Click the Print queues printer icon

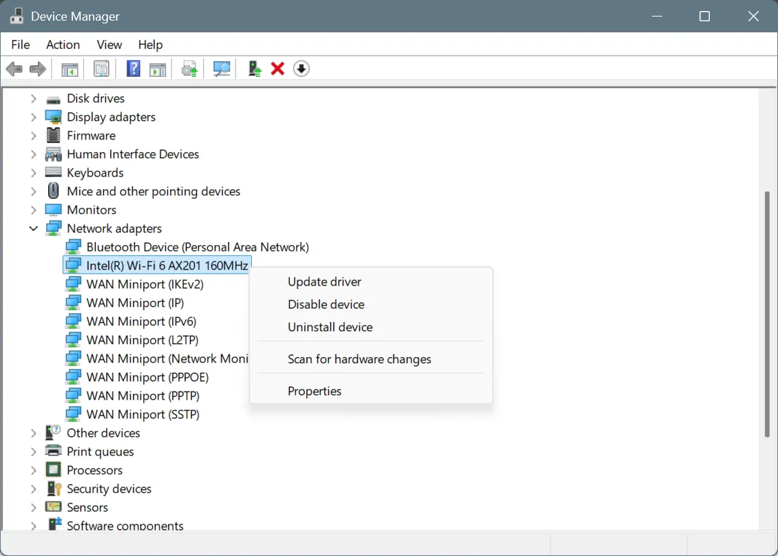53,451
